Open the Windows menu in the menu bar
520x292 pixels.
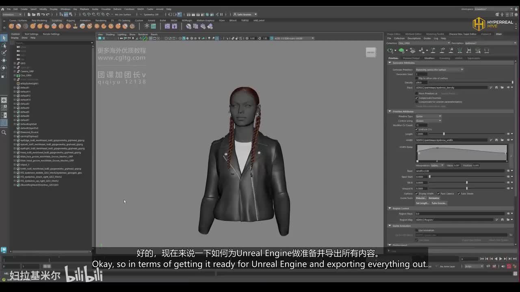(65, 9)
